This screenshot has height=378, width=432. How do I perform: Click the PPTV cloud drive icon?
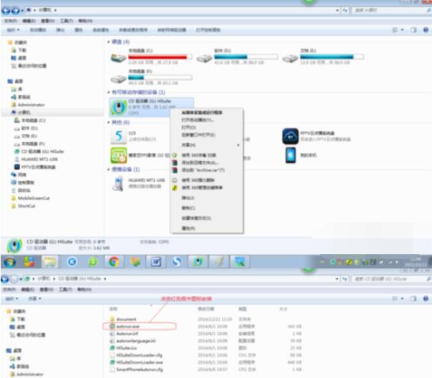coord(291,136)
